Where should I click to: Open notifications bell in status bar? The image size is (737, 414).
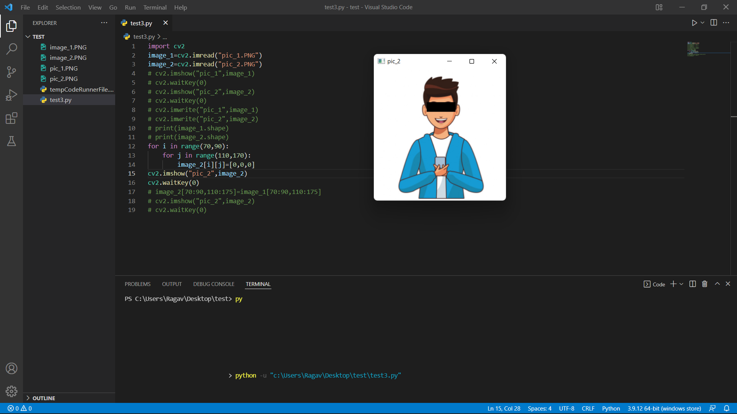pyautogui.click(x=727, y=408)
